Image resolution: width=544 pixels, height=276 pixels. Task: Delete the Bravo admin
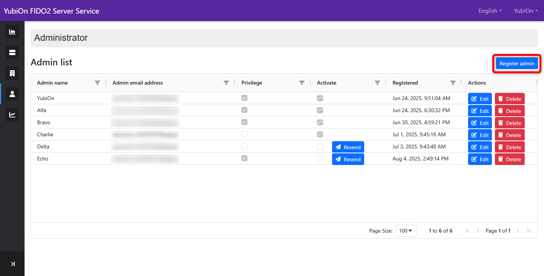click(510, 123)
